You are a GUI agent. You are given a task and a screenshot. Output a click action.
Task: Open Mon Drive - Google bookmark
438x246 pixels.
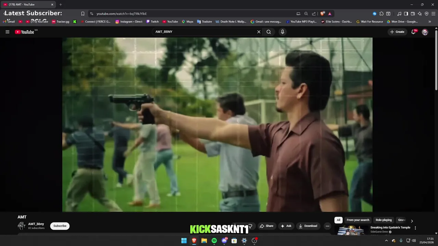tap(402, 22)
